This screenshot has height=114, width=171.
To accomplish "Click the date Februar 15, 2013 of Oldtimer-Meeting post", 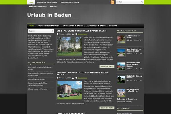I will pyautogui.click(x=65, y=78).
